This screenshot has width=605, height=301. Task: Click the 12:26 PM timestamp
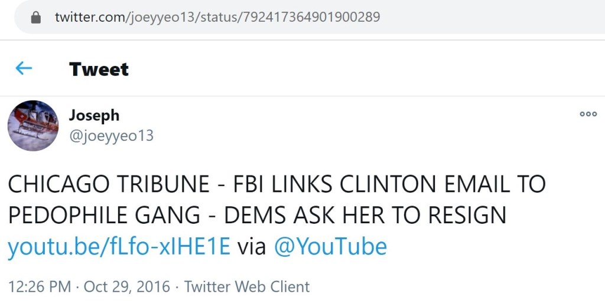[x=40, y=287]
